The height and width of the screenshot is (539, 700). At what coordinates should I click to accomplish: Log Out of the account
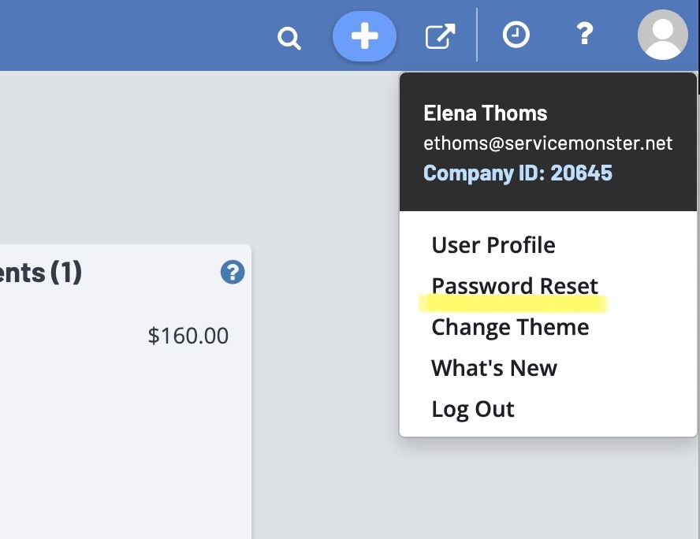point(473,409)
